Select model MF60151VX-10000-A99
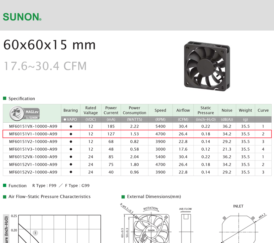 33,126
